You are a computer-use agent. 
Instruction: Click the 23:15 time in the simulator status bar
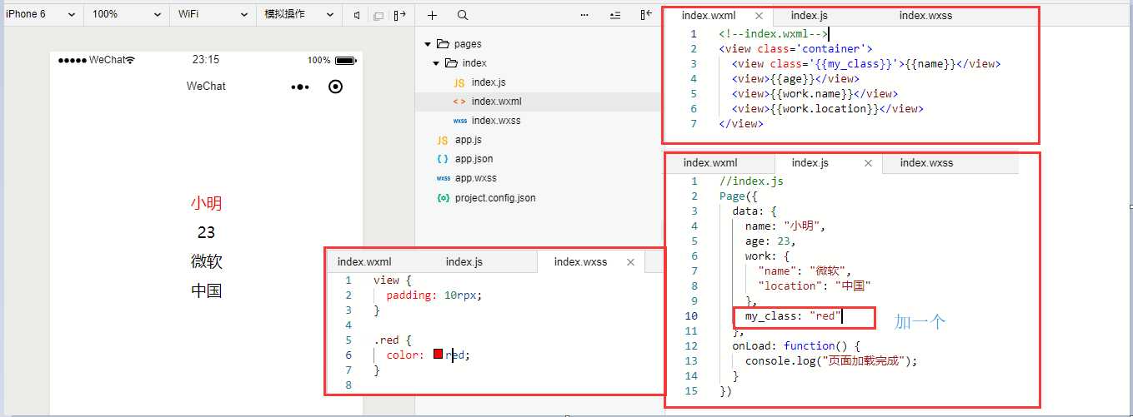click(x=206, y=60)
